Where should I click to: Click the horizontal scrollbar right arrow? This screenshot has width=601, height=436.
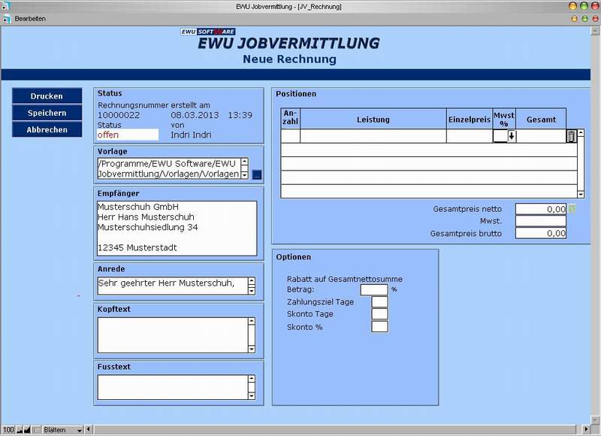pyautogui.click(x=586, y=429)
